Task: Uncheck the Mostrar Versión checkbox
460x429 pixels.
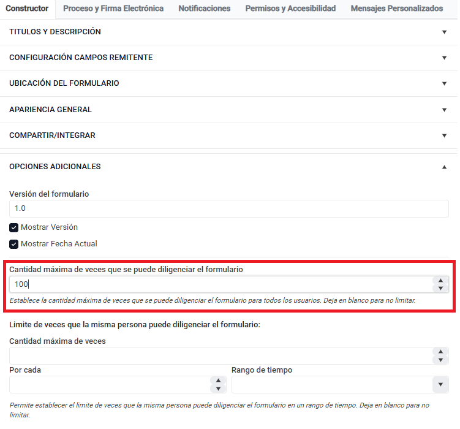Action: point(14,227)
